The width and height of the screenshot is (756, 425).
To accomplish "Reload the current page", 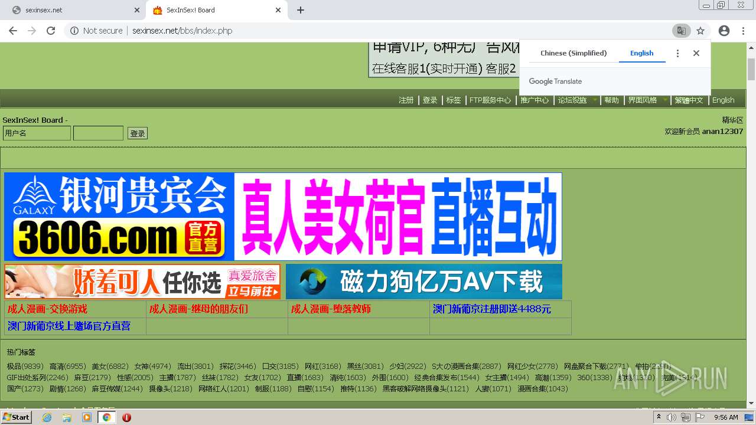I will [51, 31].
